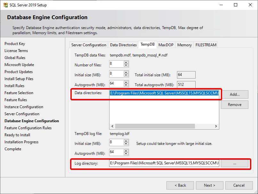Image resolution: width=258 pixels, height=194 pixels.
Task: Switch to the Server Configuration tab
Action: click(89, 45)
